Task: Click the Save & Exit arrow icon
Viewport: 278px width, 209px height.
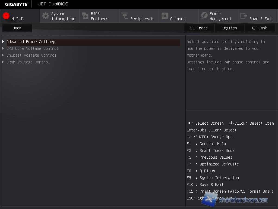Action: [244, 16]
